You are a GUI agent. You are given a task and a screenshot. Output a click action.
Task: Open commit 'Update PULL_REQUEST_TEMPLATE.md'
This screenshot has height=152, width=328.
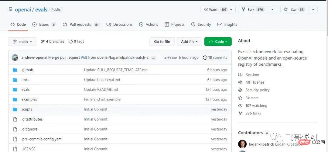(x=116, y=70)
